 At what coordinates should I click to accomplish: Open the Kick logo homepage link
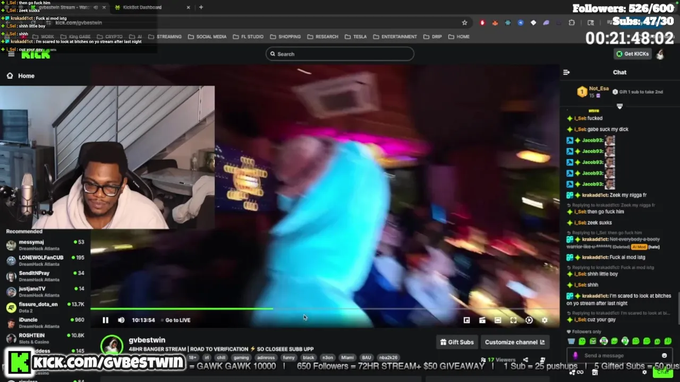coord(36,54)
